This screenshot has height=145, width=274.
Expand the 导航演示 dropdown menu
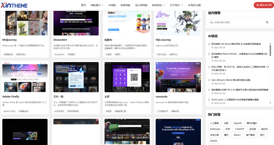click(x=97, y=5)
